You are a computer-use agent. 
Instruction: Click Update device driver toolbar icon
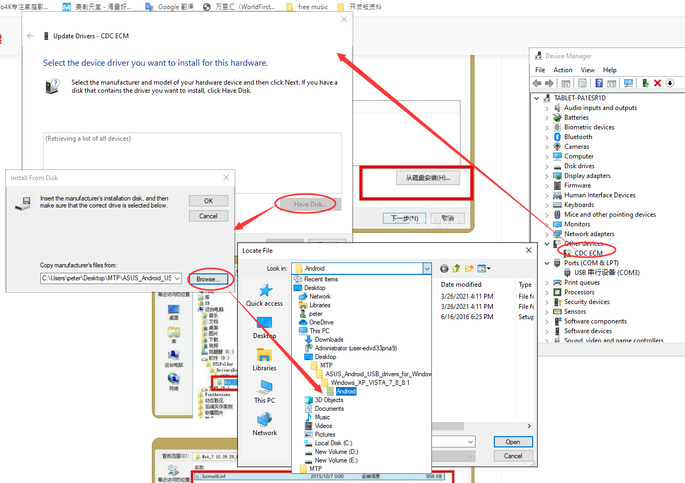645,83
